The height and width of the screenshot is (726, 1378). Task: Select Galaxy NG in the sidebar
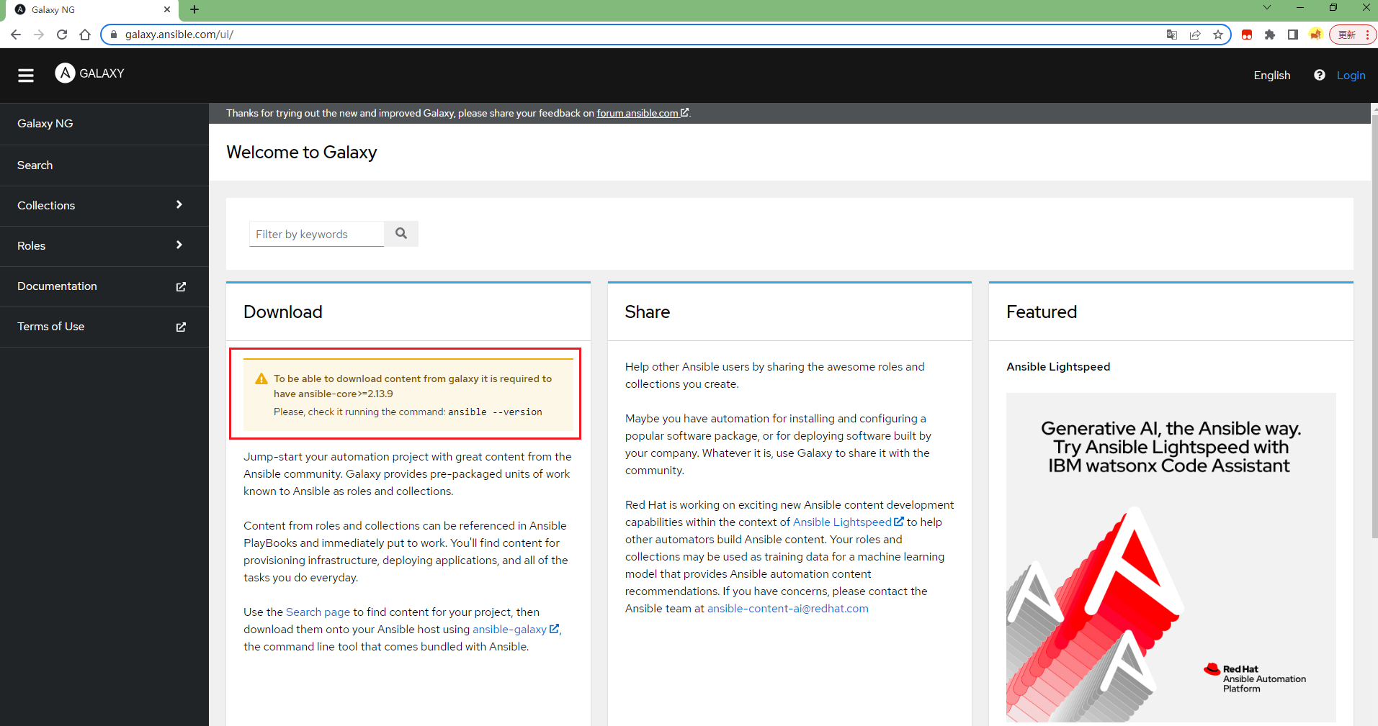[104, 124]
